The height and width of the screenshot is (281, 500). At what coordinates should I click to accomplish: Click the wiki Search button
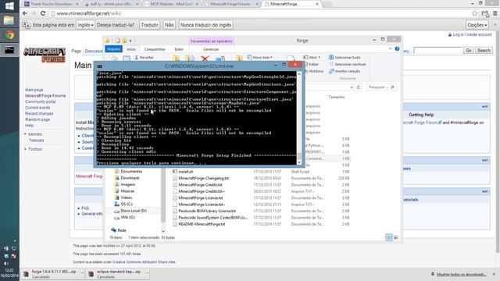click(484, 50)
